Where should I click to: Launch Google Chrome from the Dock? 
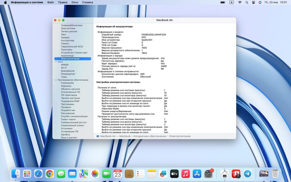pos(50,174)
